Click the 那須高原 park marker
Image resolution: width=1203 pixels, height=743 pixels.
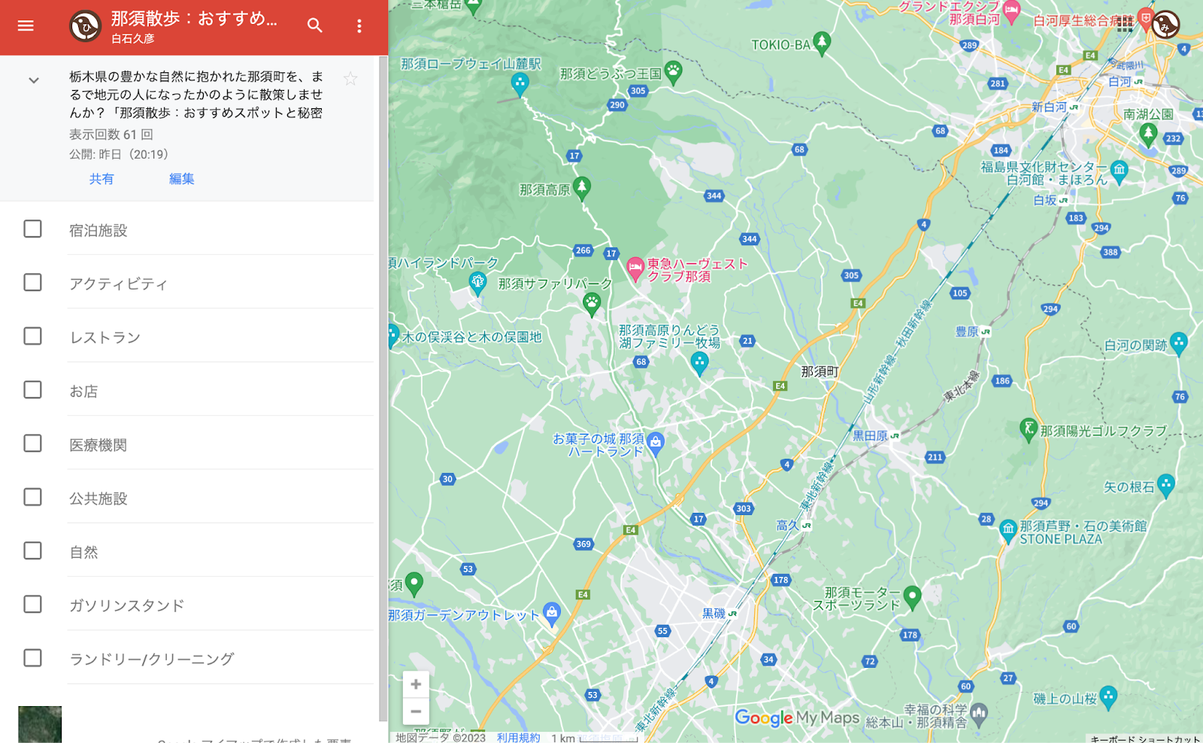[582, 188]
